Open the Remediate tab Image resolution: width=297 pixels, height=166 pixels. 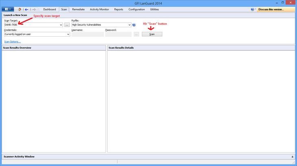[x=78, y=9]
